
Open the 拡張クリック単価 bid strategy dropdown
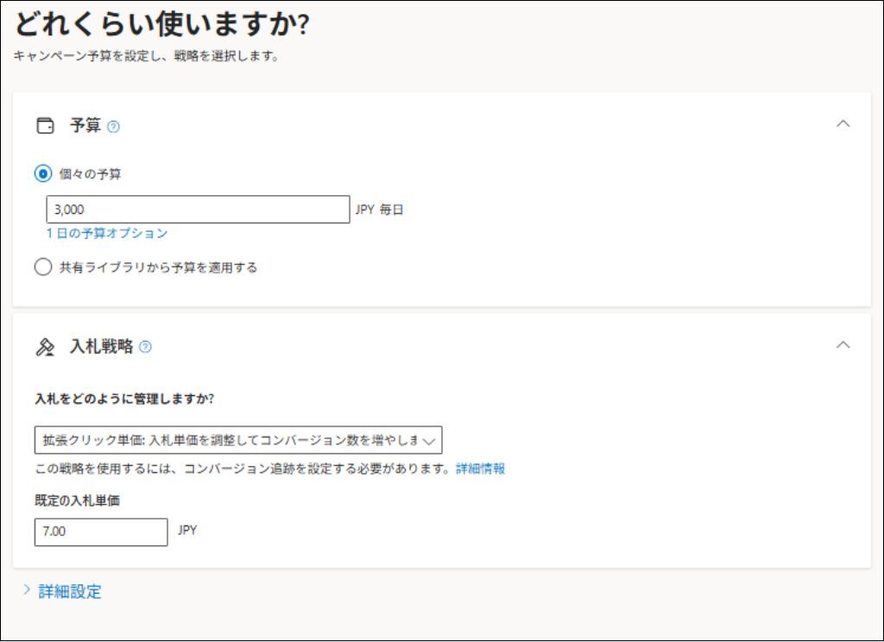238,440
